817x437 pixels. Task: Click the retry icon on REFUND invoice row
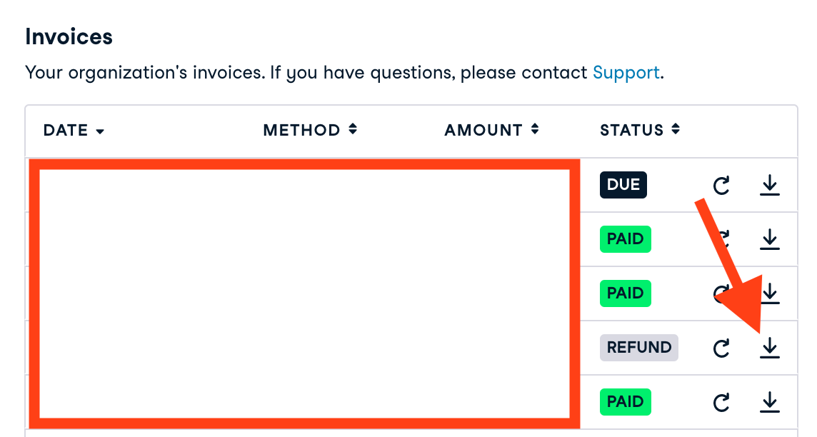[722, 348]
